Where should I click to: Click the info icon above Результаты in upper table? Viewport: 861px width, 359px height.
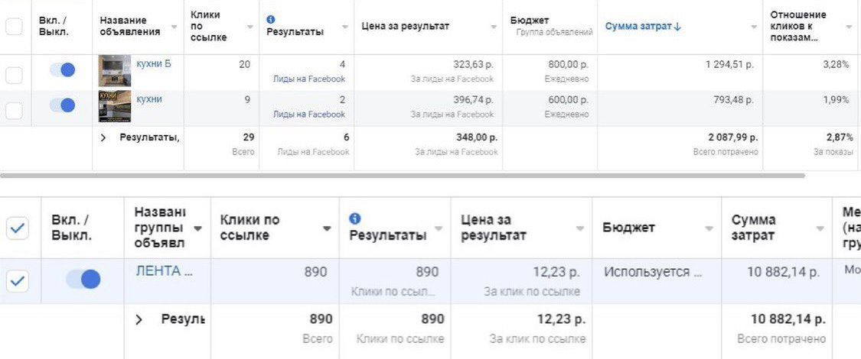click(x=271, y=20)
